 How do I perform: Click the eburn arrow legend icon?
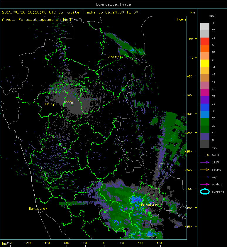(205, 170)
